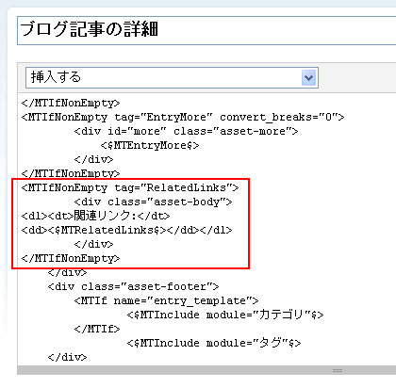Open the 挿入する insert dropdown
Image resolution: width=396 pixels, height=388 pixels.
172,77
